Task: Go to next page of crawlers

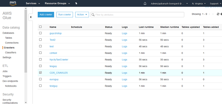Action: pyautogui.click(x=213, y=14)
